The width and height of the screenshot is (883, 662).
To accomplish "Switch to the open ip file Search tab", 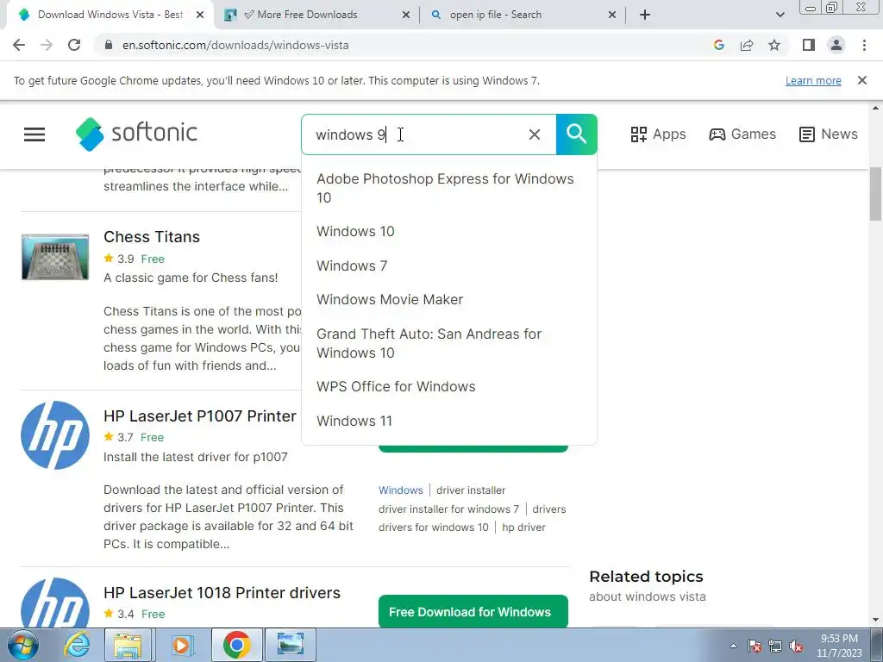I will [496, 15].
